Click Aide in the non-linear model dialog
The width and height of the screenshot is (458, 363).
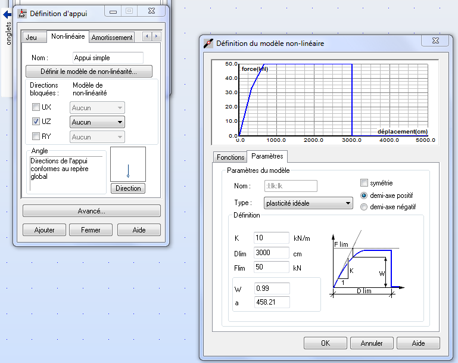(418, 343)
